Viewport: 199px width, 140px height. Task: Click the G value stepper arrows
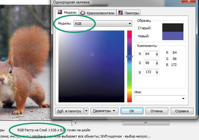pyautogui.click(x=157, y=63)
